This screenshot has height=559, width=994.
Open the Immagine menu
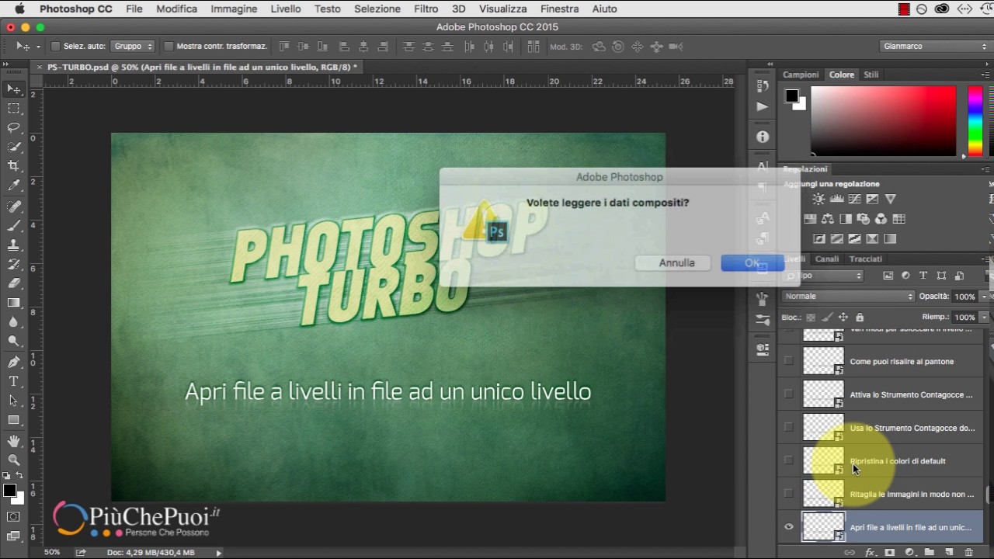click(234, 9)
